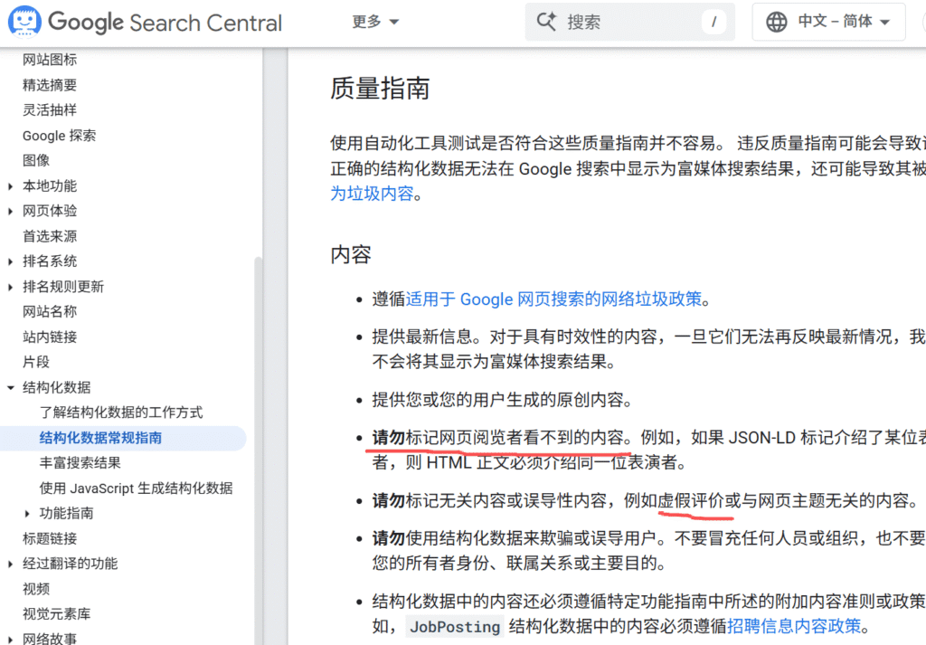Open the 更多 dropdown menu
Screen dimensions: 926x645
pos(375,22)
